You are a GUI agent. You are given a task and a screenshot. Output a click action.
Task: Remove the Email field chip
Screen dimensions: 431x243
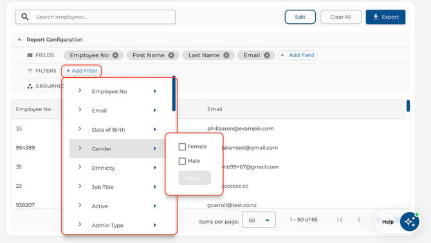tap(267, 55)
